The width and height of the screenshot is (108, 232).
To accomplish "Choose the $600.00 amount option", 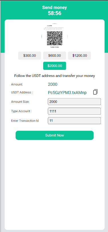I will [55, 56].
